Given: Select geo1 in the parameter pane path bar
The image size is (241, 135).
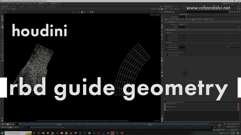Looking at the screenshot, I should point(177,9).
